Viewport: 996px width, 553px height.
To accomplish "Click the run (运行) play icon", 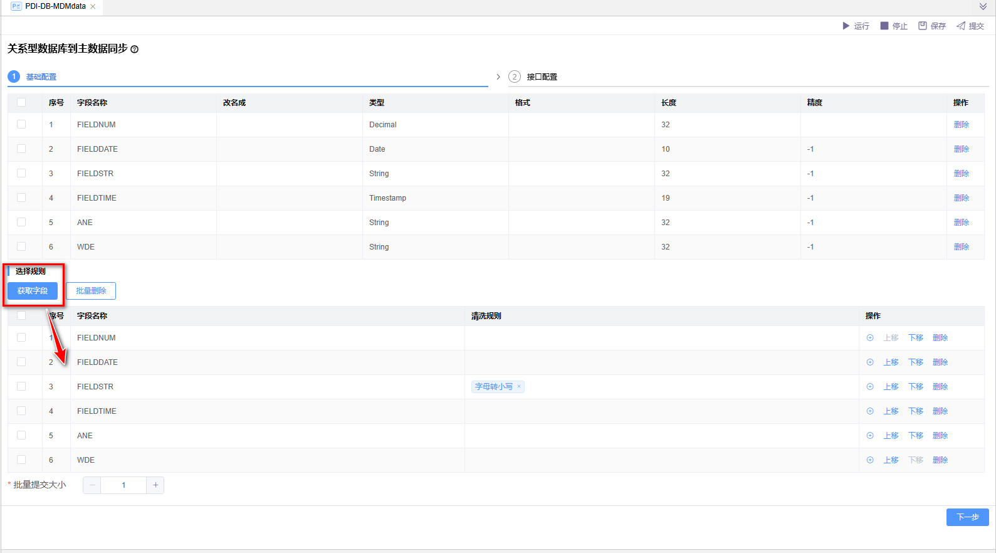I will 846,26.
